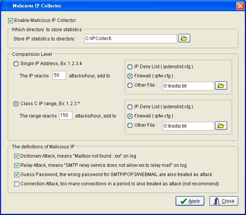246x215 pixels.
Task: Select Other File for Single IP
Action: click(x=130, y=85)
